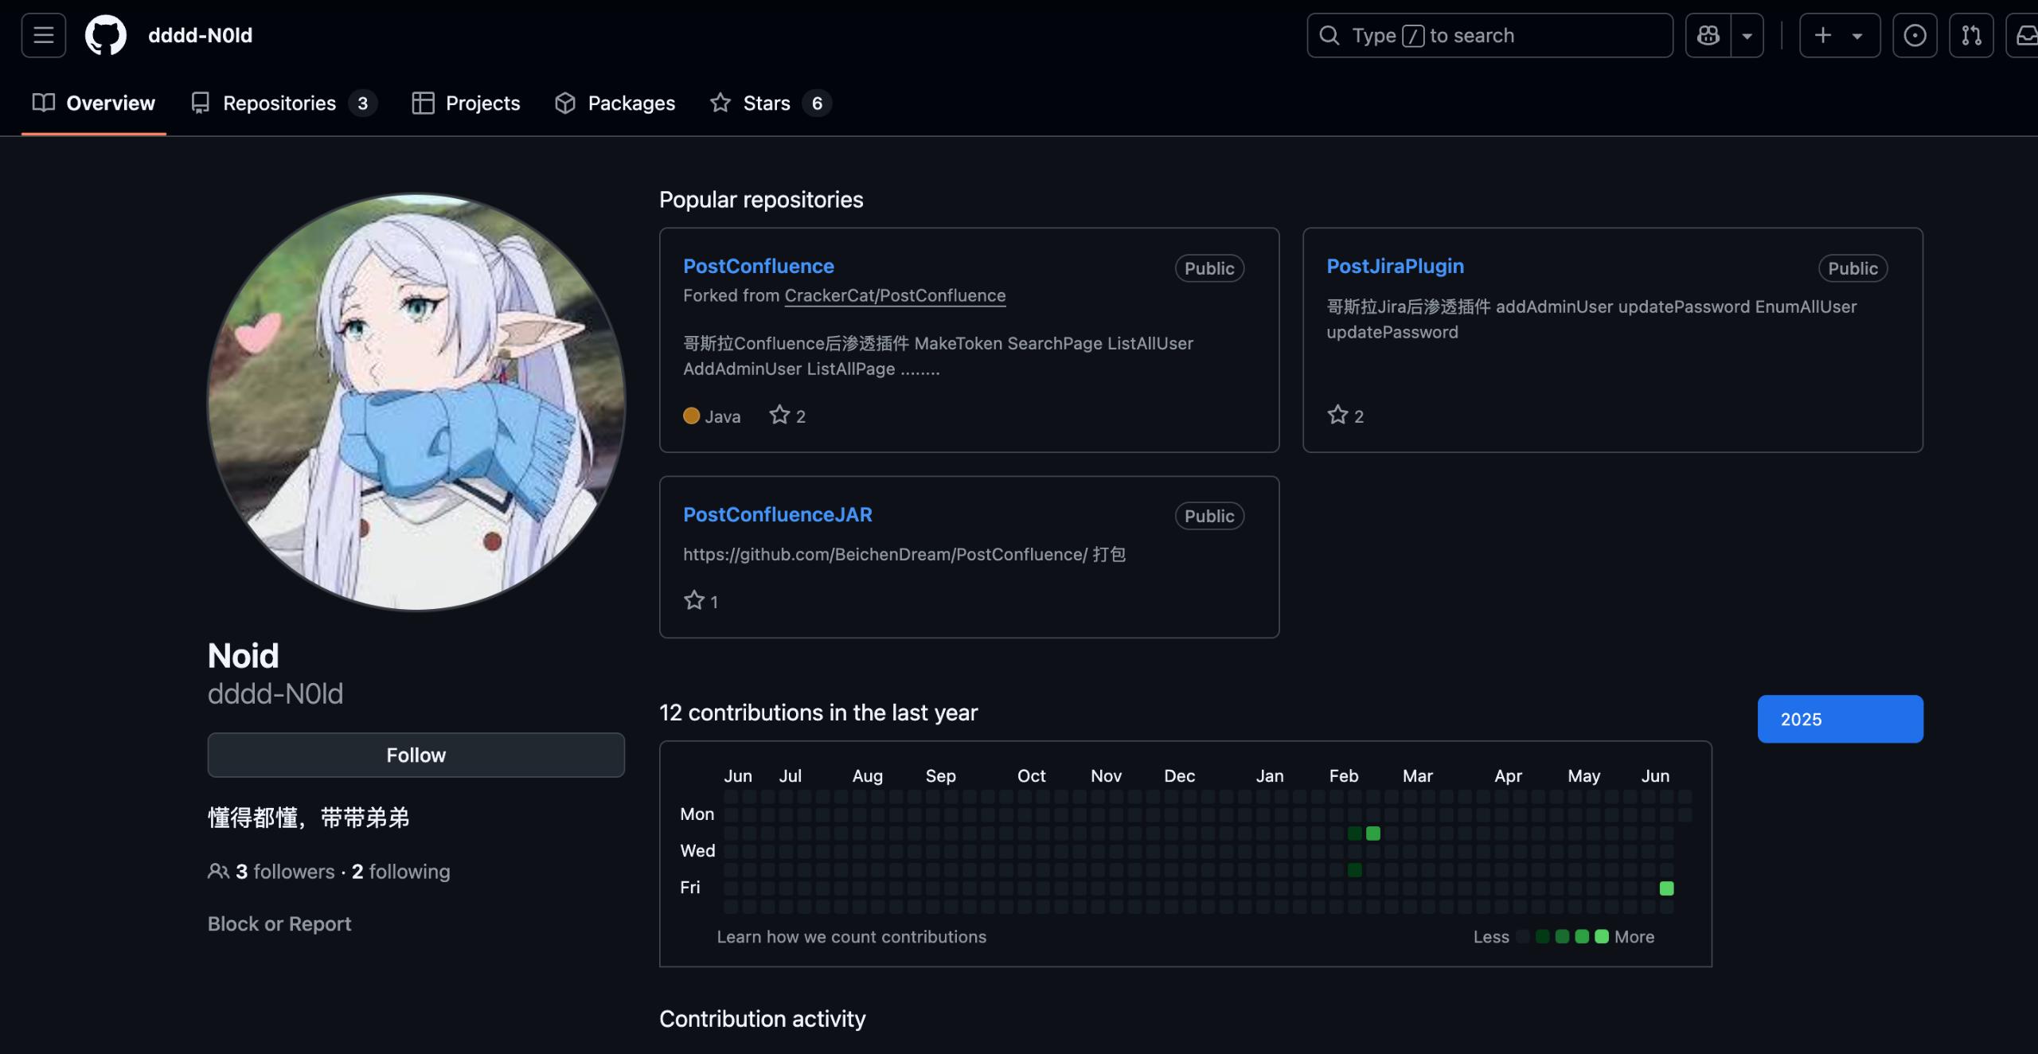Click the Public badge on PostJiraPlugin

click(1853, 268)
